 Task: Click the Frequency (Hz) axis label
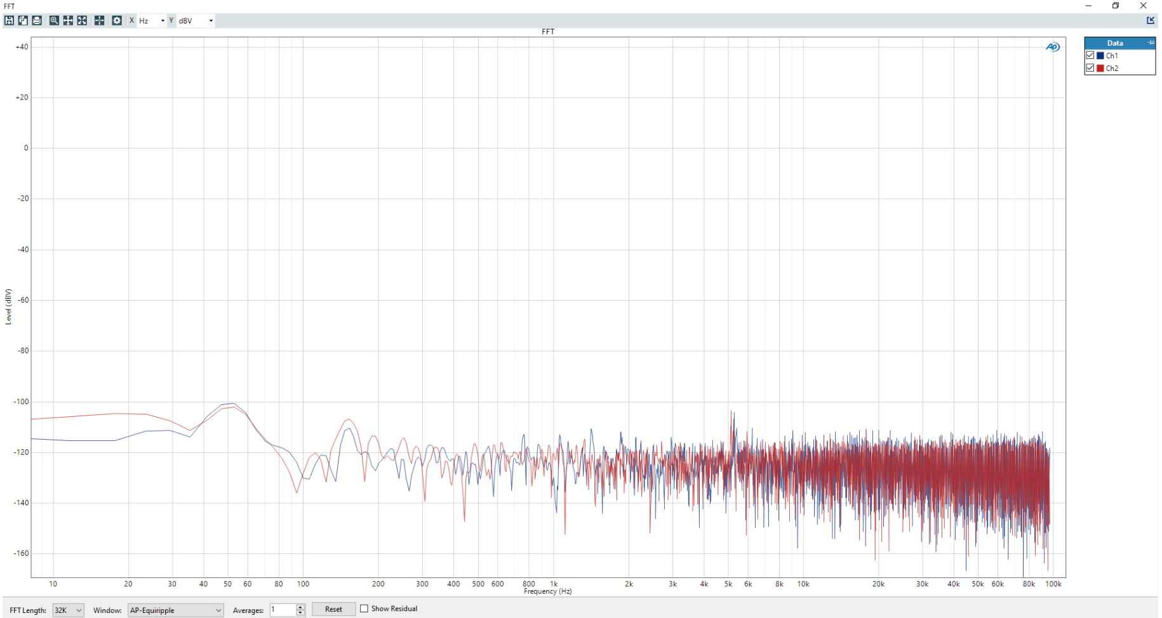548,591
